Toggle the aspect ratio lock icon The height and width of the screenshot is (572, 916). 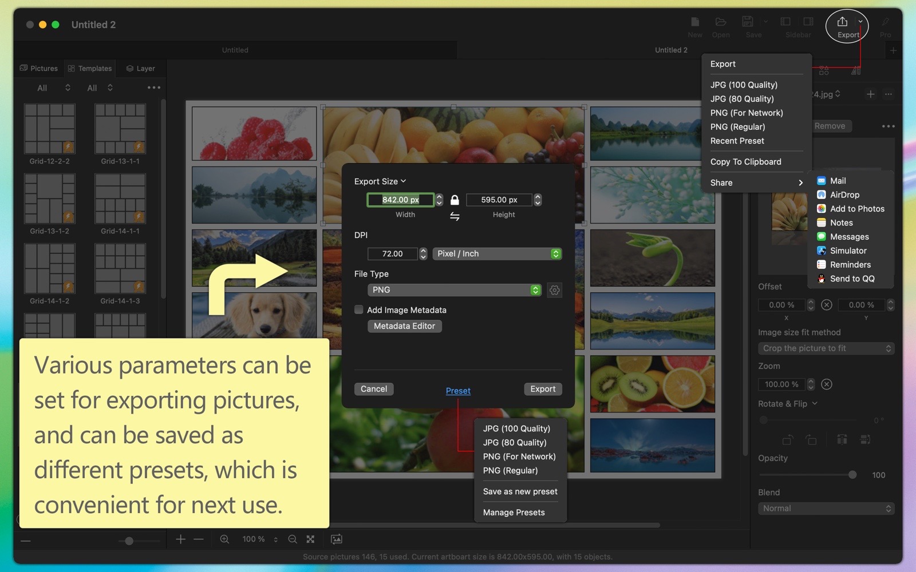coord(455,200)
